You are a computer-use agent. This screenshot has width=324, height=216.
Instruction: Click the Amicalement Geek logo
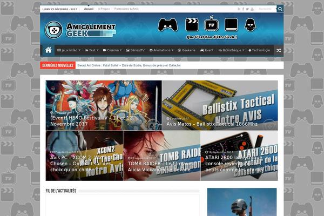point(80,30)
